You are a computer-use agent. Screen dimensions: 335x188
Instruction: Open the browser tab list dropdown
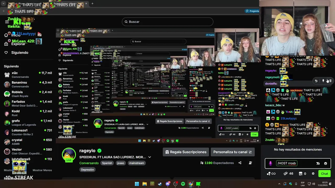(3, 4)
